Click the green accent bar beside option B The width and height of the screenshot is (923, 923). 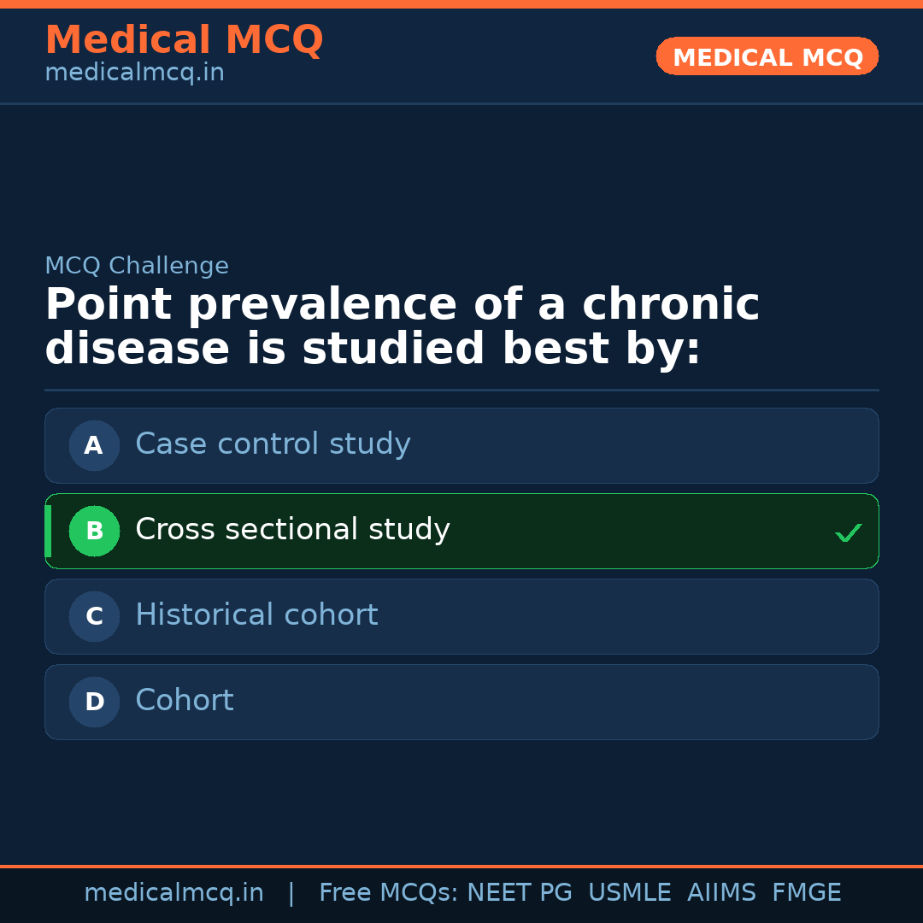47,531
